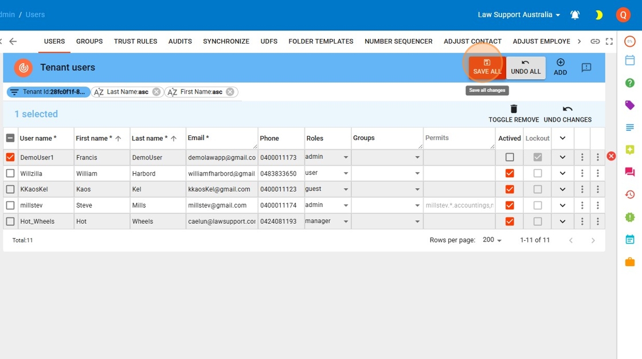Toggle dark mode moon icon
This screenshot has width=642, height=359.
(598, 15)
